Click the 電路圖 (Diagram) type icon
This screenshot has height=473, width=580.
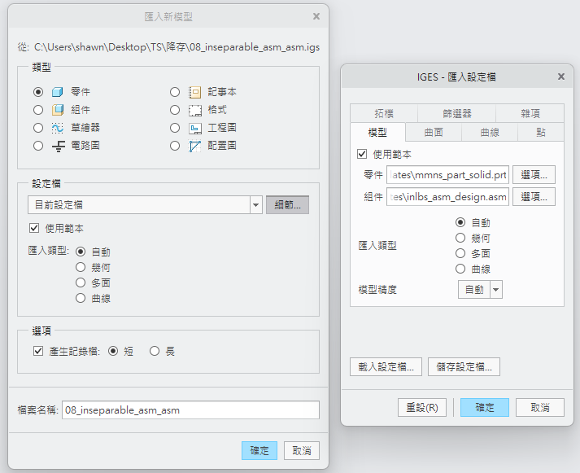coord(58,146)
